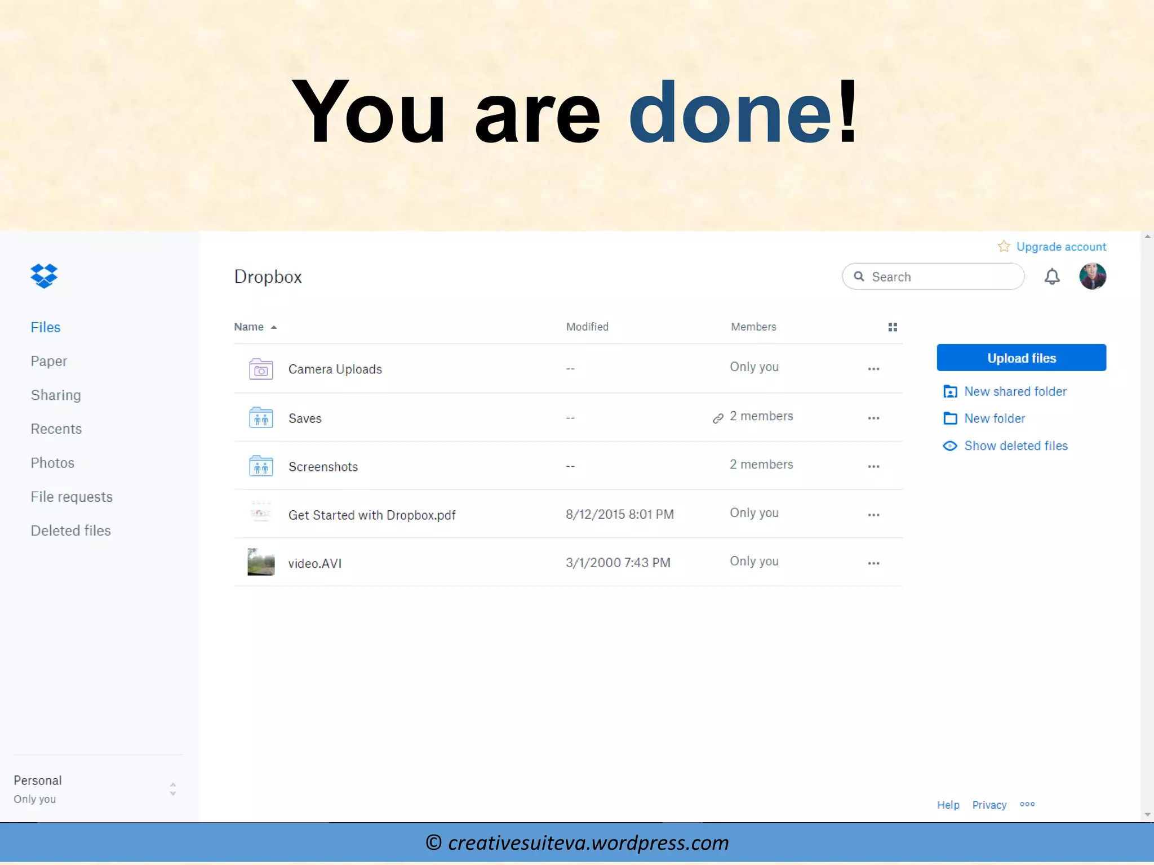Open the Files section
The height and width of the screenshot is (865, 1154).
click(46, 327)
